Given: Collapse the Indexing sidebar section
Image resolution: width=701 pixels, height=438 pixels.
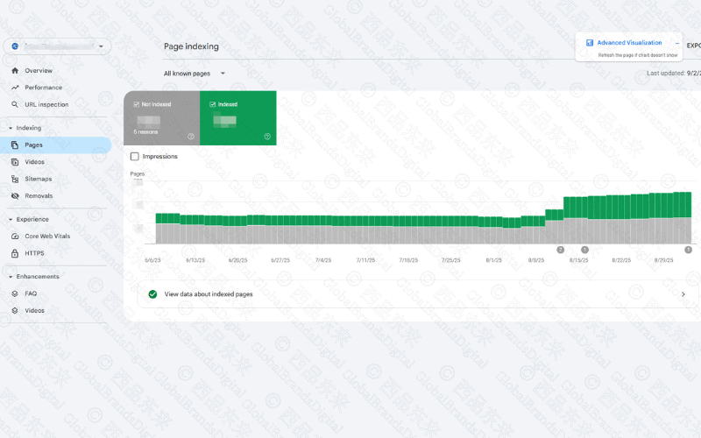Looking at the screenshot, I should (x=9, y=128).
